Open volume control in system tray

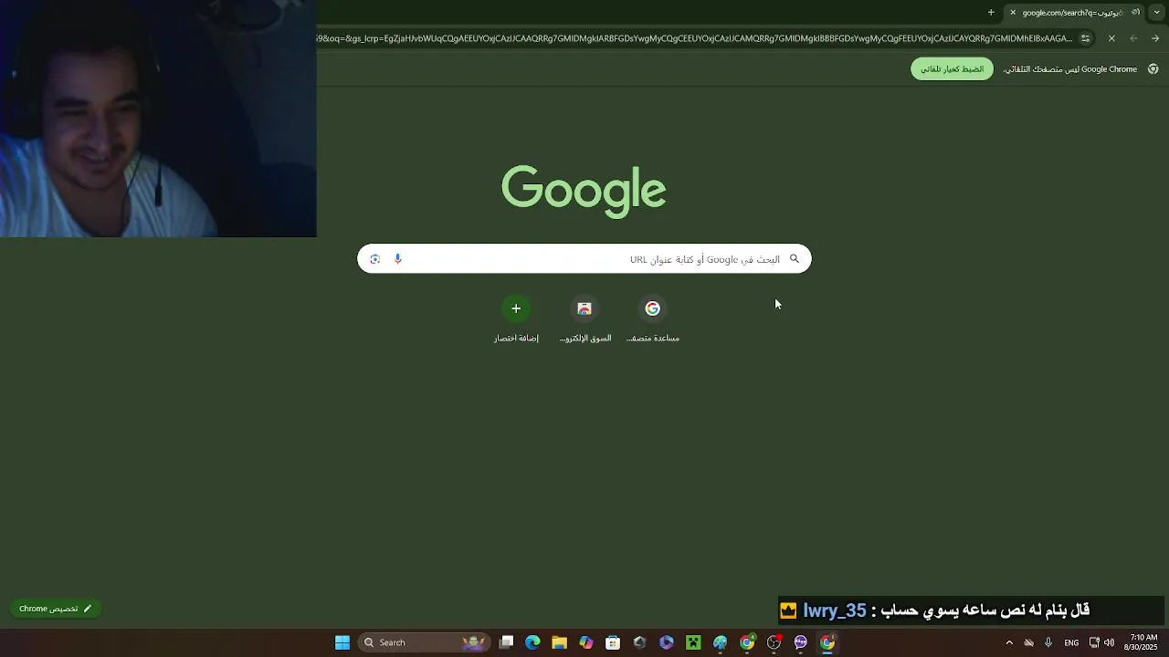coord(1109,642)
